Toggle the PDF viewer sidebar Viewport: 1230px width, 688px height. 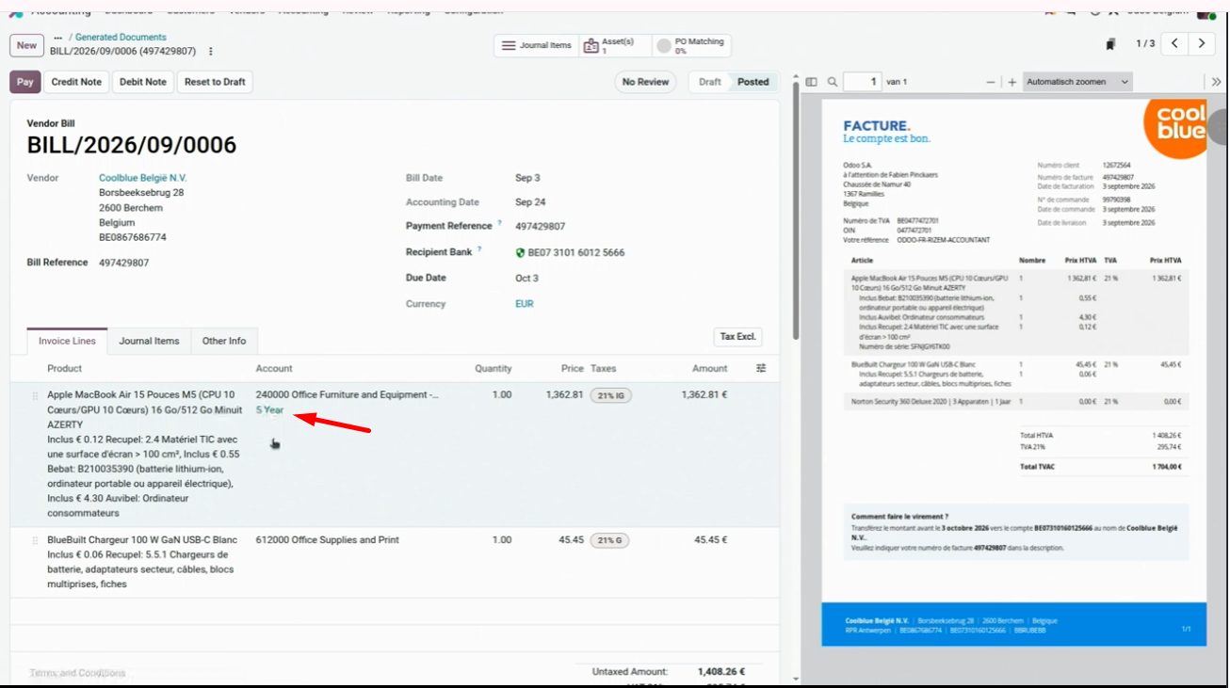pos(812,82)
